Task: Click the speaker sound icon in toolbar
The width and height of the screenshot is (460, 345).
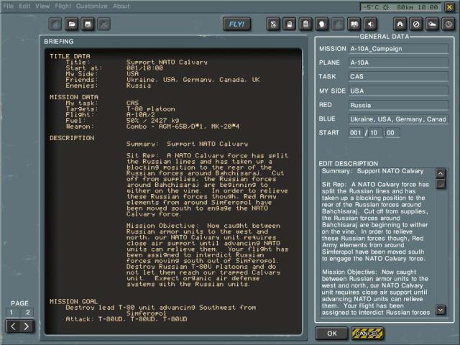Action: (369, 24)
